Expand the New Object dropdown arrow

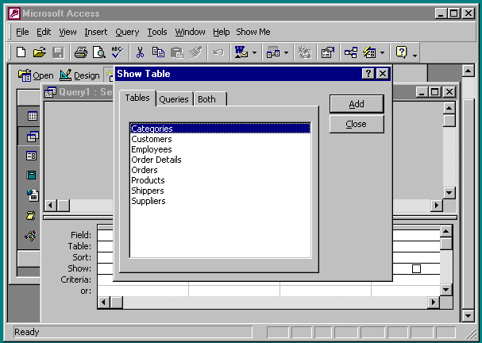point(382,53)
